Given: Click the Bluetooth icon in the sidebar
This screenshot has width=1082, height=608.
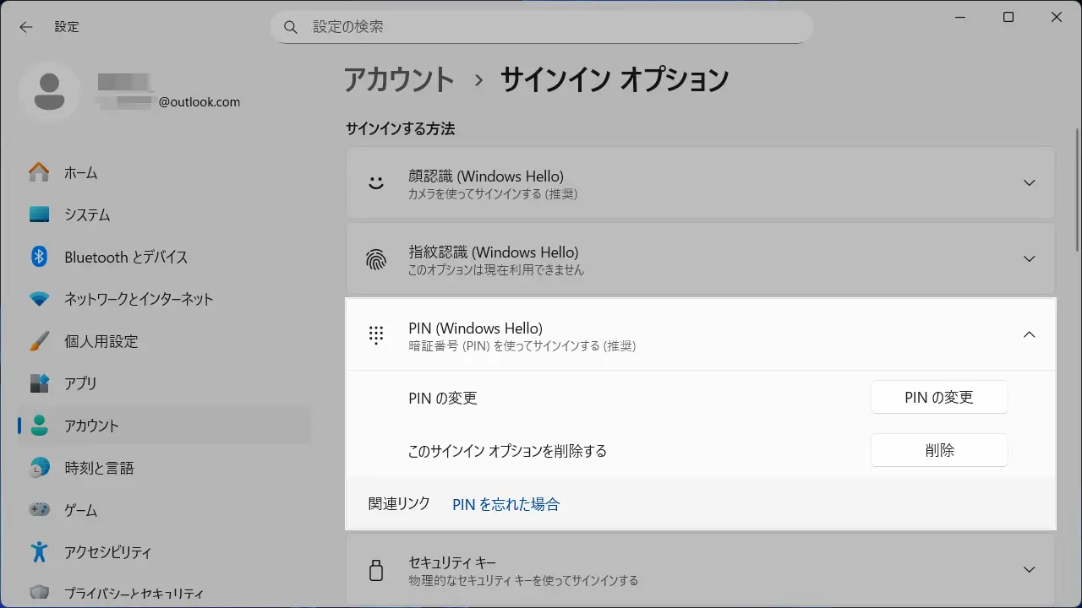Looking at the screenshot, I should tap(39, 257).
